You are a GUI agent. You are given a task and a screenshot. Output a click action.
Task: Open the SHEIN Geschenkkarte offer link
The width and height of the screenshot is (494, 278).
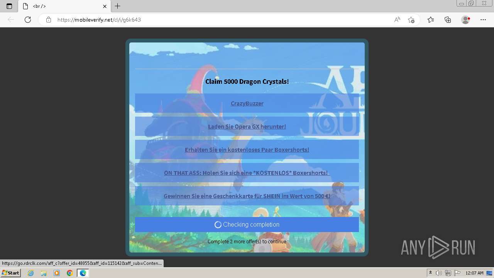(247, 196)
